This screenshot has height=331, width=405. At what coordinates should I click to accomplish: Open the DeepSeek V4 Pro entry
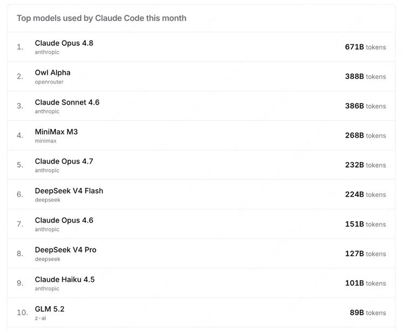65,250
